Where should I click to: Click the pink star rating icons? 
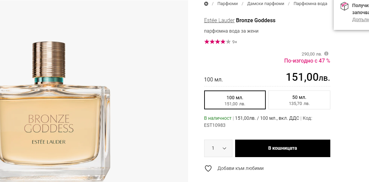click(x=217, y=42)
